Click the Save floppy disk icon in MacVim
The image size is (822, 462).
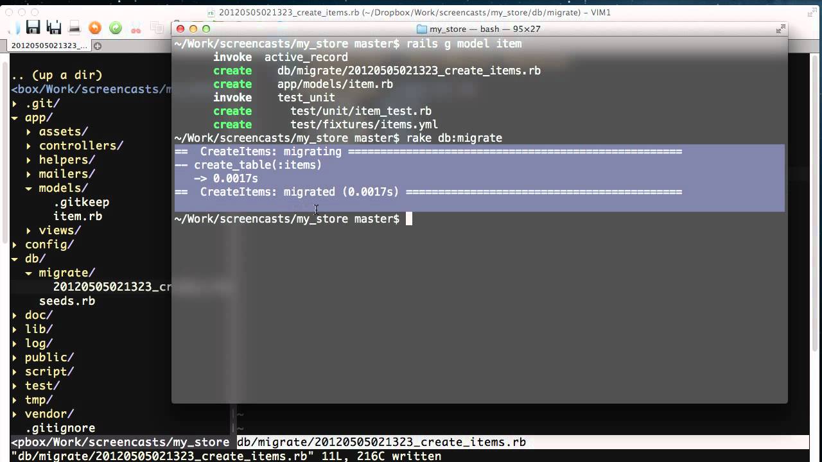point(33,27)
